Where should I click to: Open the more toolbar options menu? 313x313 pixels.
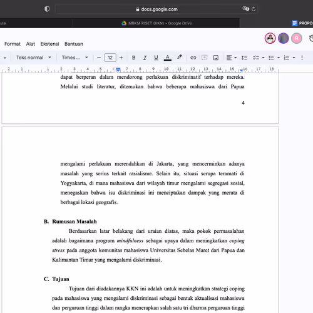click(302, 58)
